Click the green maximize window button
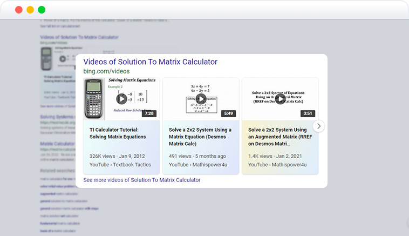This screenshot has height=236, width=409. click(42, 10)
